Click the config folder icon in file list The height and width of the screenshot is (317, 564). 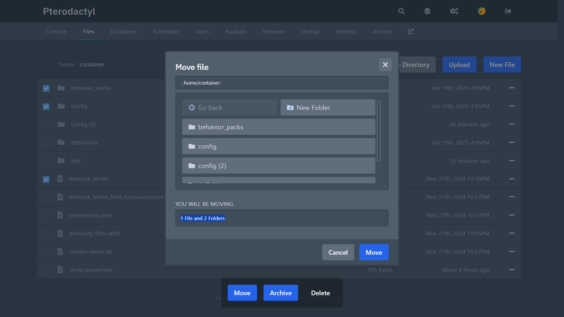pyautogui.click(x=61, y=106)
